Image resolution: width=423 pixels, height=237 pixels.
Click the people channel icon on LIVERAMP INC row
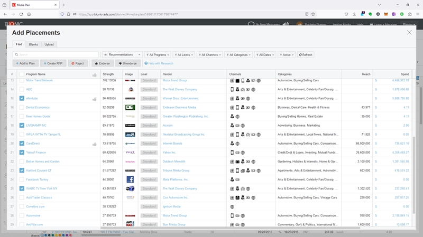click(x=232, y=126)
